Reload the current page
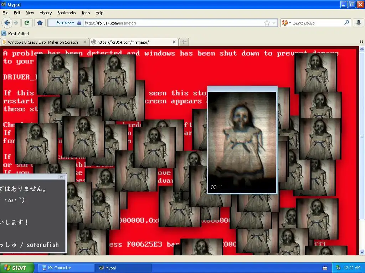Image resolution: width=365 pixels, height=273 pixels. (x=27, y=23)
